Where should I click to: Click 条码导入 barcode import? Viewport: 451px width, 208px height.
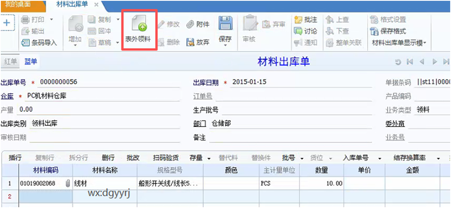pos(40,43)
